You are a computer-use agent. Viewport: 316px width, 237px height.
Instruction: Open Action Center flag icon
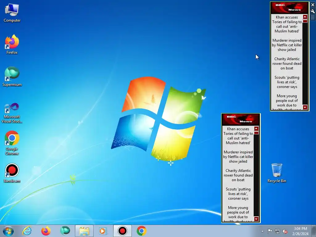point(270,231)
